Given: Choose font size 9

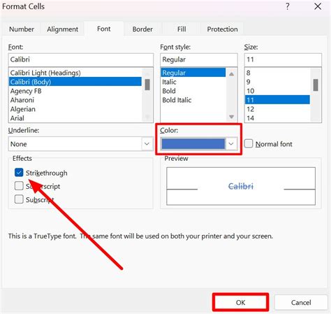Looking at the screenshot, I should [277, 82].
